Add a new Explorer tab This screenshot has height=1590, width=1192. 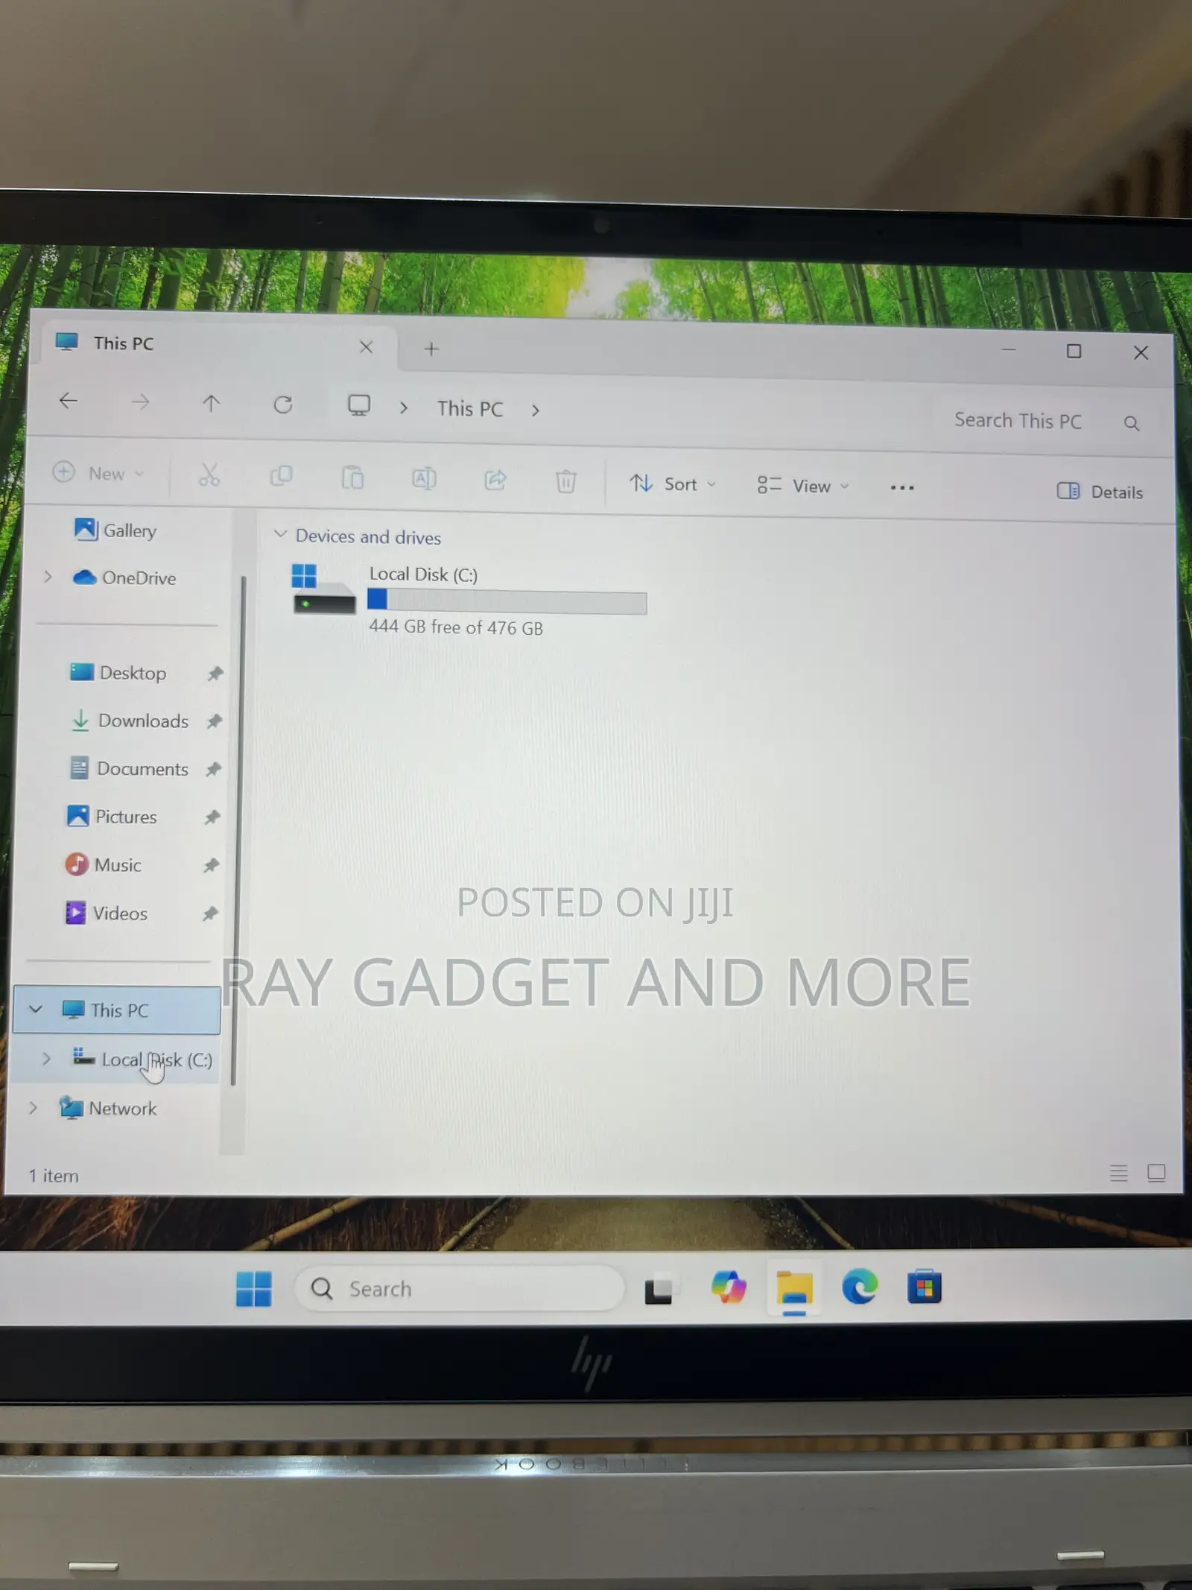pos(431,349)
